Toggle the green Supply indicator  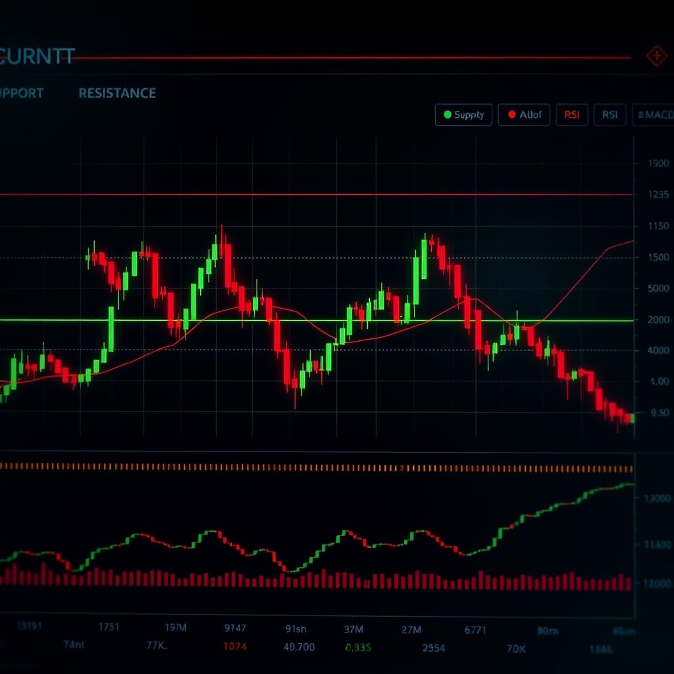(463, 115)
